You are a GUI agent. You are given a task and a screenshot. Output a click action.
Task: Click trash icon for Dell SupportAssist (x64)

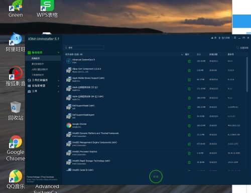click(x=189, y=107)
